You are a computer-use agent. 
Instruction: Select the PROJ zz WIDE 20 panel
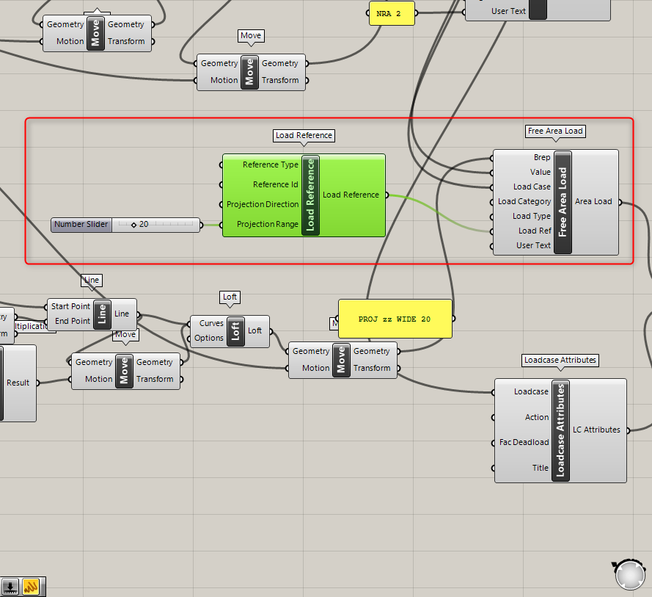pos(395,319)
